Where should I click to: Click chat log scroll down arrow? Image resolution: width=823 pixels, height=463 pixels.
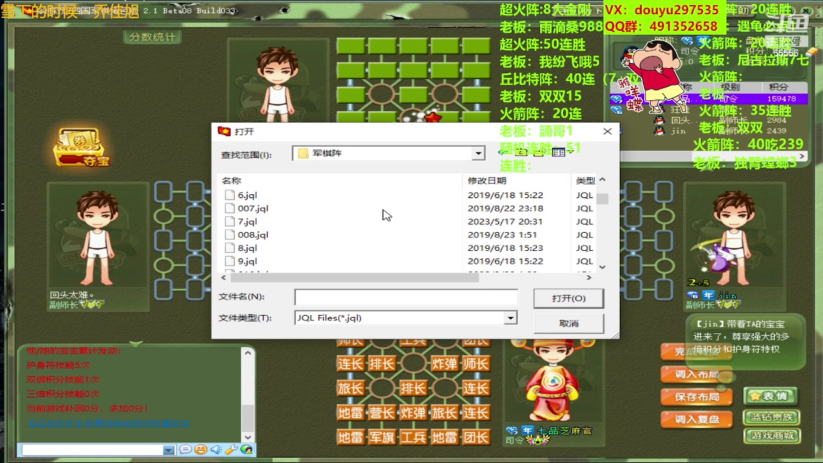[248, 437]
